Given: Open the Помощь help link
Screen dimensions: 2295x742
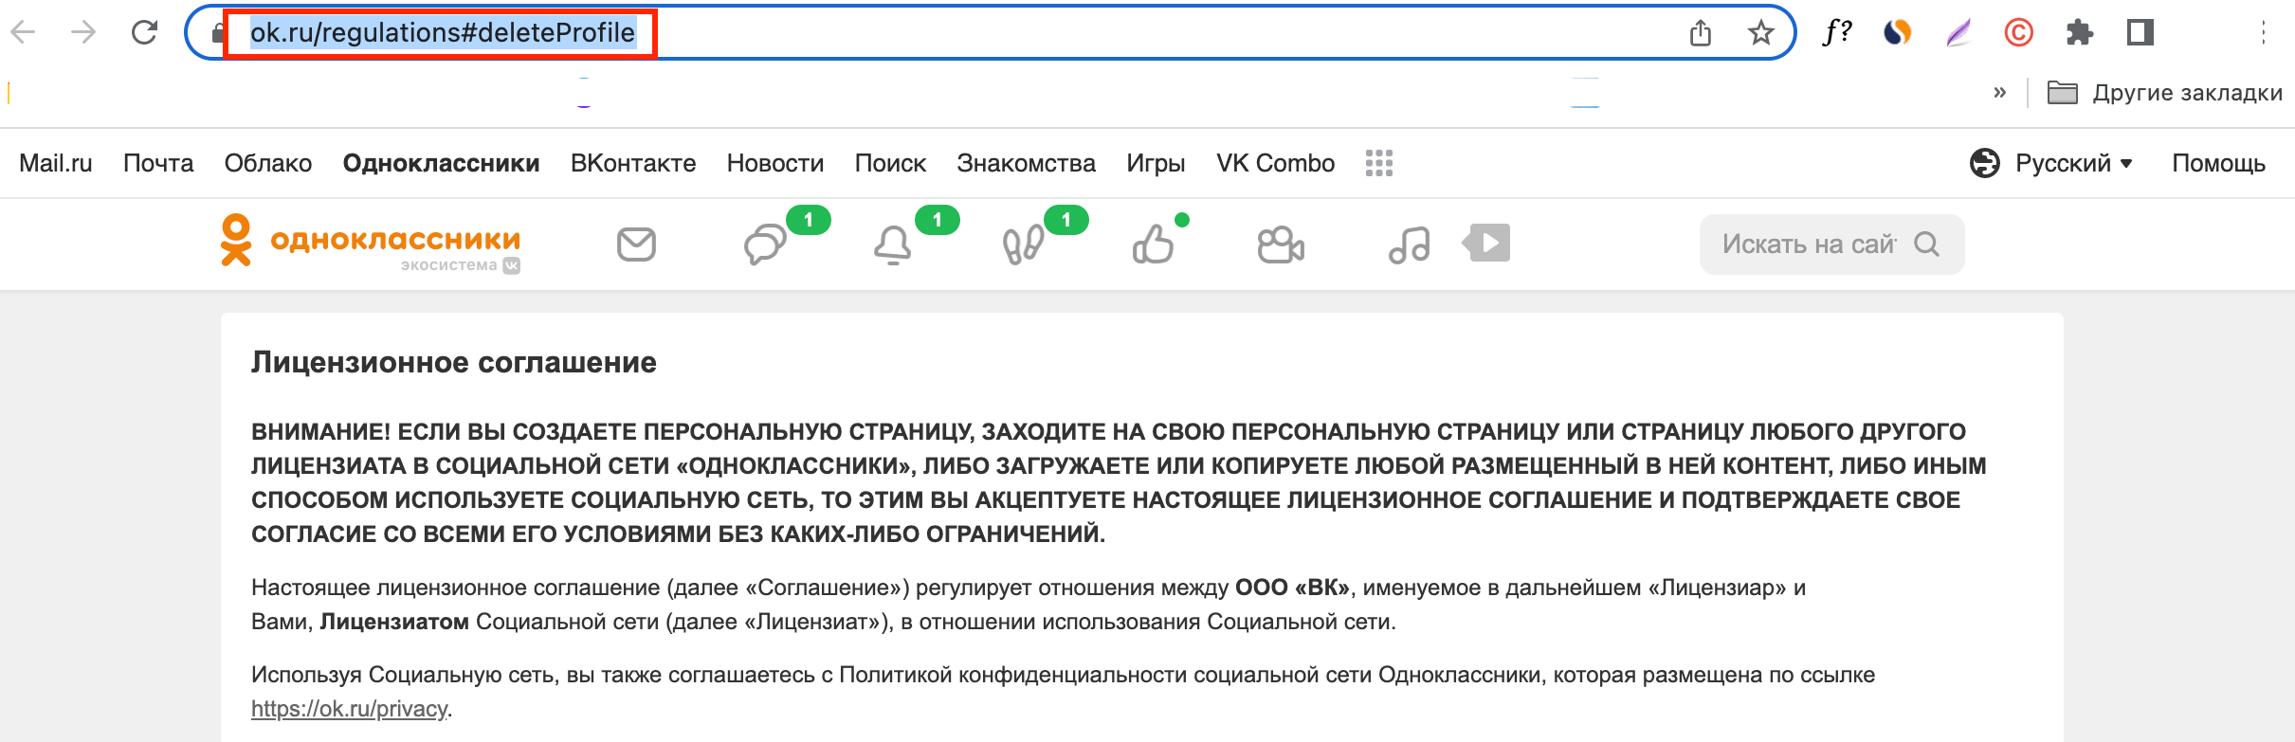Looking at the screenshot, I should pyautogui.click(x=2219, y=163).
